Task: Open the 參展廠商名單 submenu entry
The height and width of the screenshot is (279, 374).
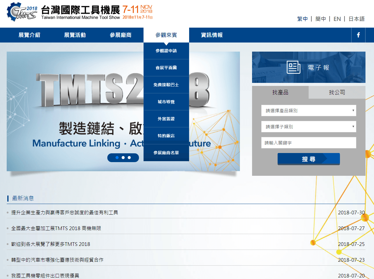Action: click(166, 153)
